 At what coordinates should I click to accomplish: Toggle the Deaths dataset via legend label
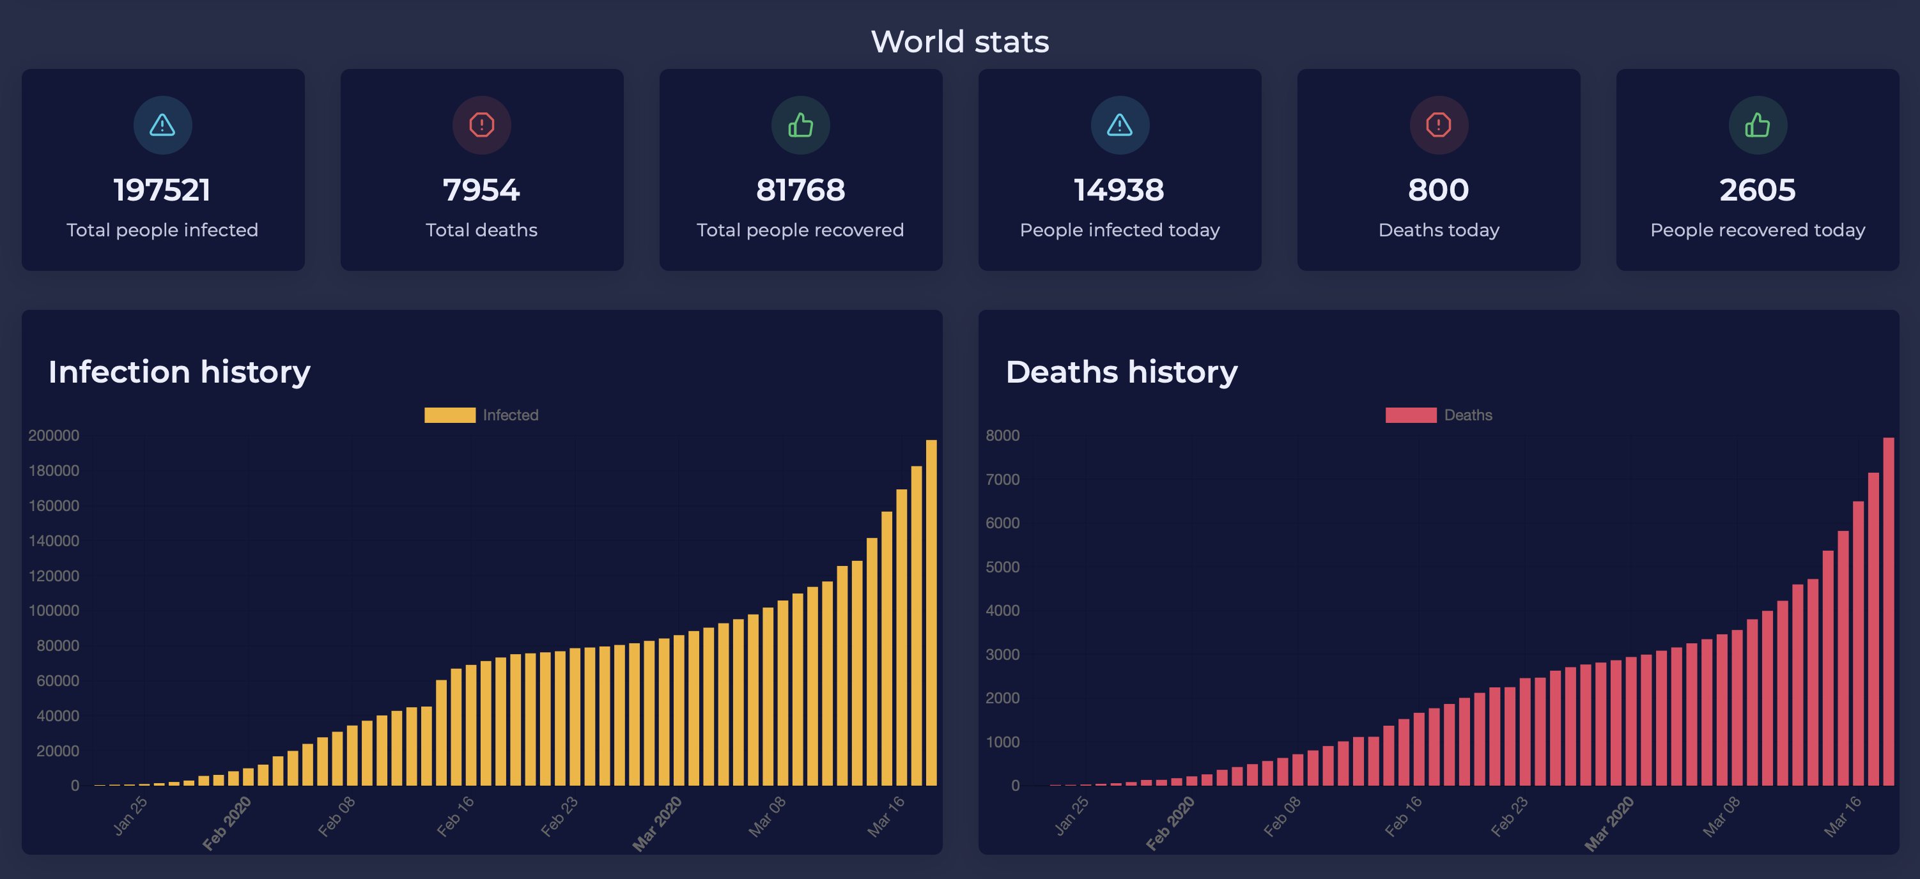1467,415
